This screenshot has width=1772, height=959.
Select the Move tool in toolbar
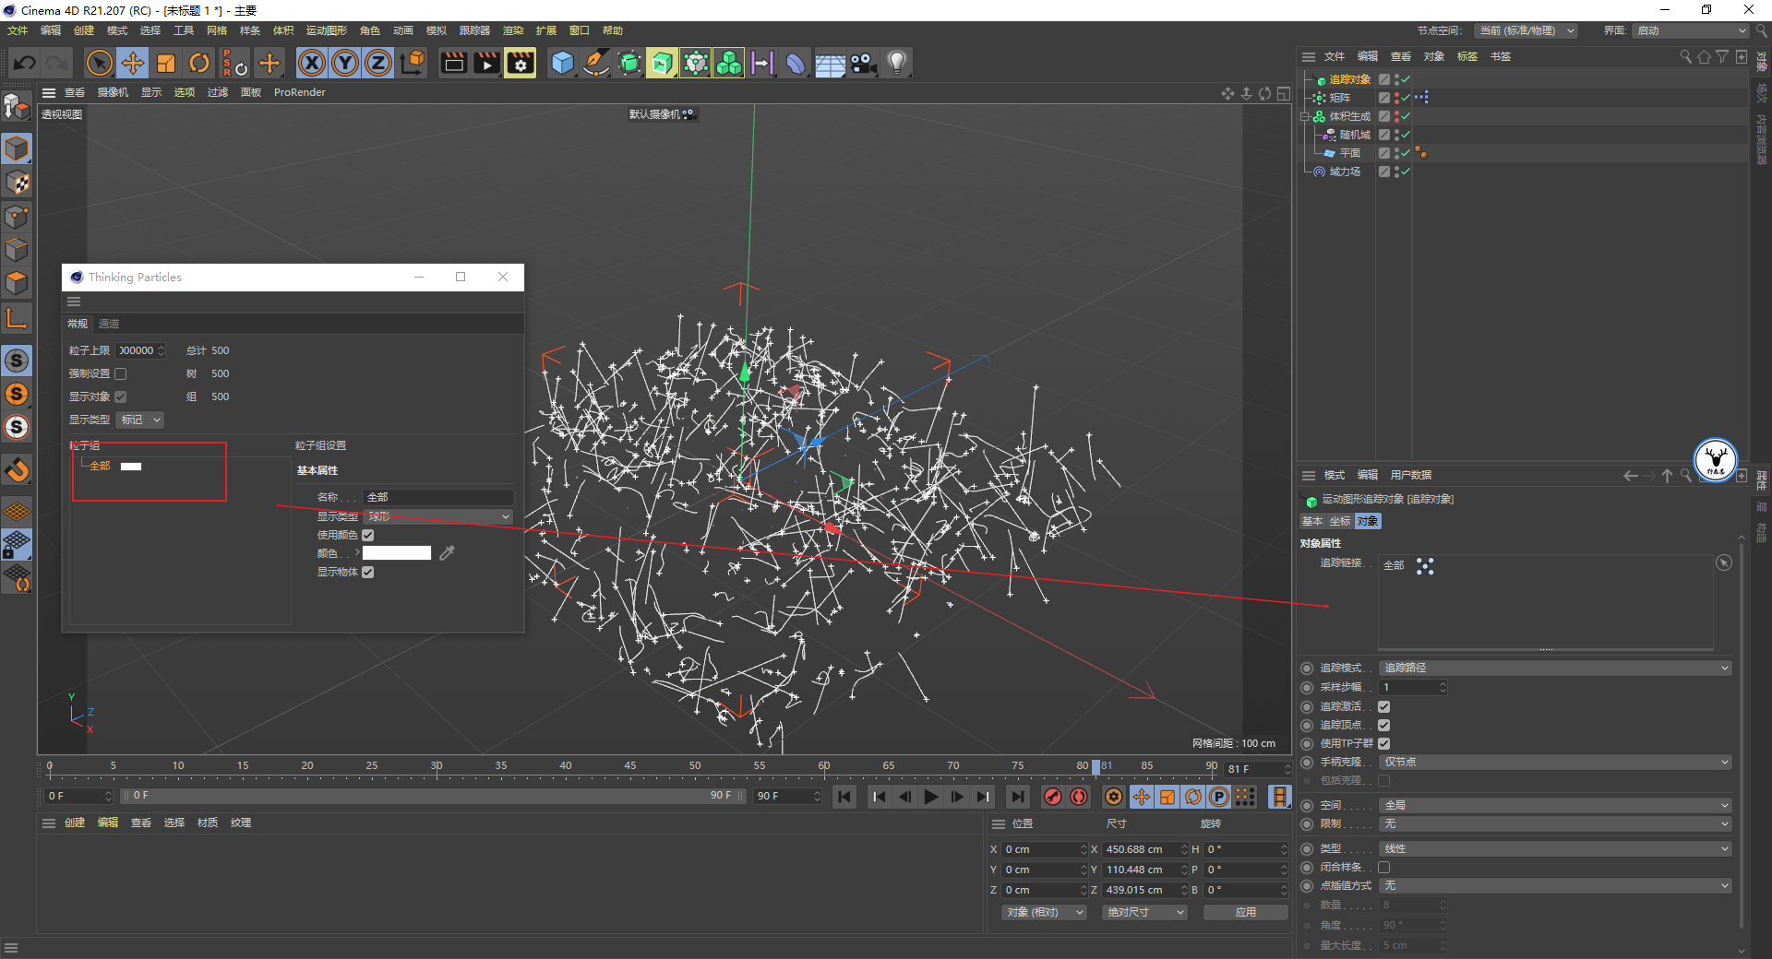point(133,63)
